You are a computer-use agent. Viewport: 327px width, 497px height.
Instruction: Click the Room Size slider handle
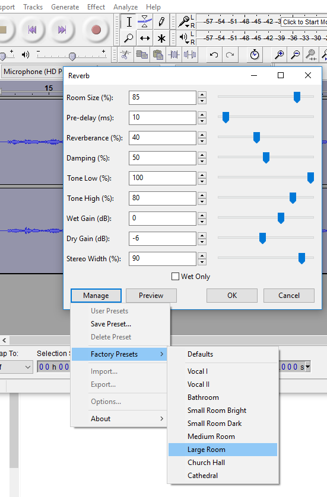(297, 97)
